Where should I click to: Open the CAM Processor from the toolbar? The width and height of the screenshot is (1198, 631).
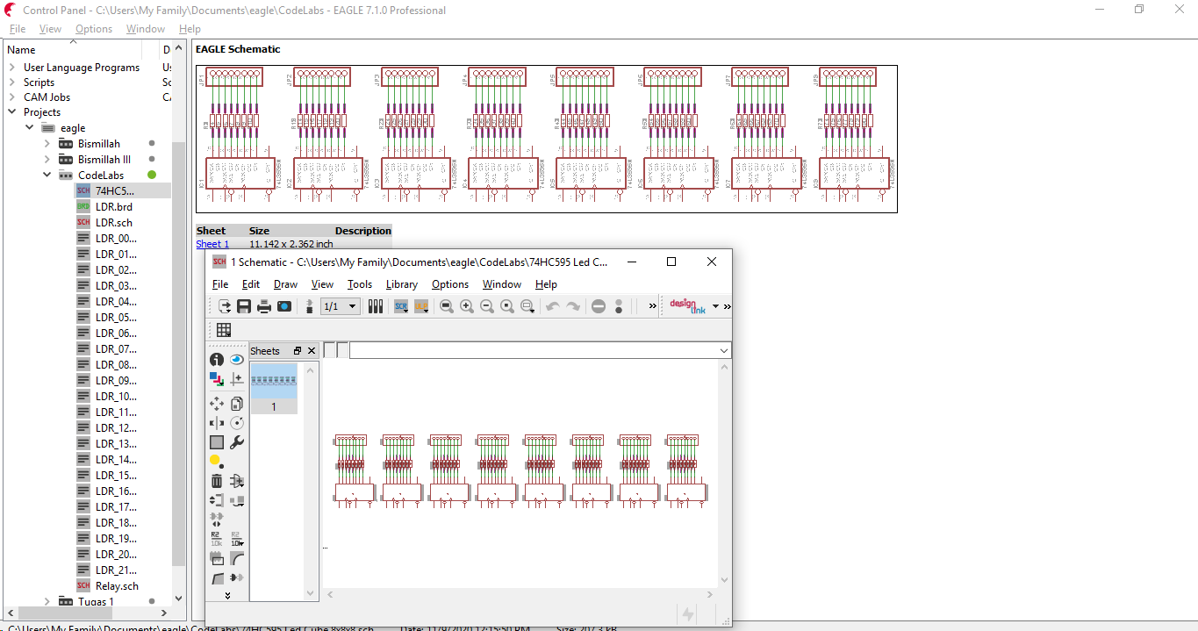click(284, 305)
